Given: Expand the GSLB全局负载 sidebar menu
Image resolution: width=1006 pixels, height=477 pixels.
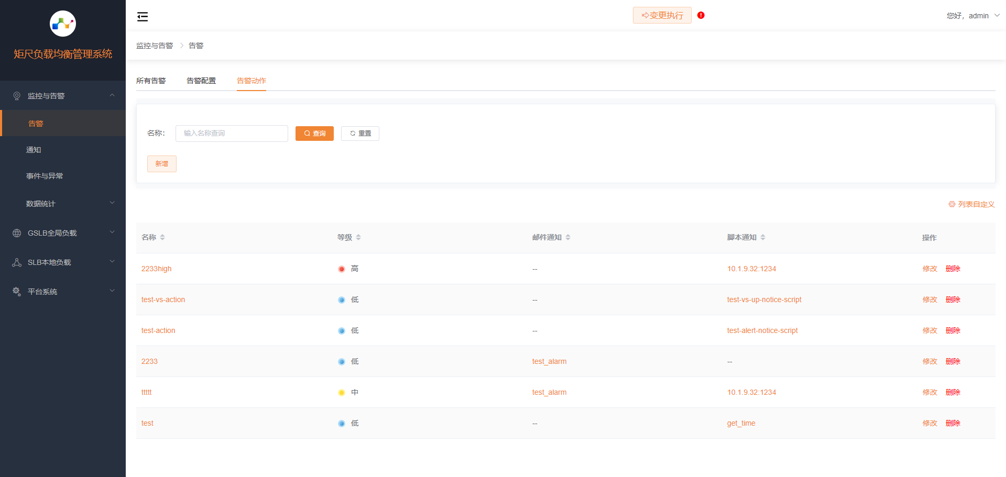Looking at the screenshot, I should 63,233.
